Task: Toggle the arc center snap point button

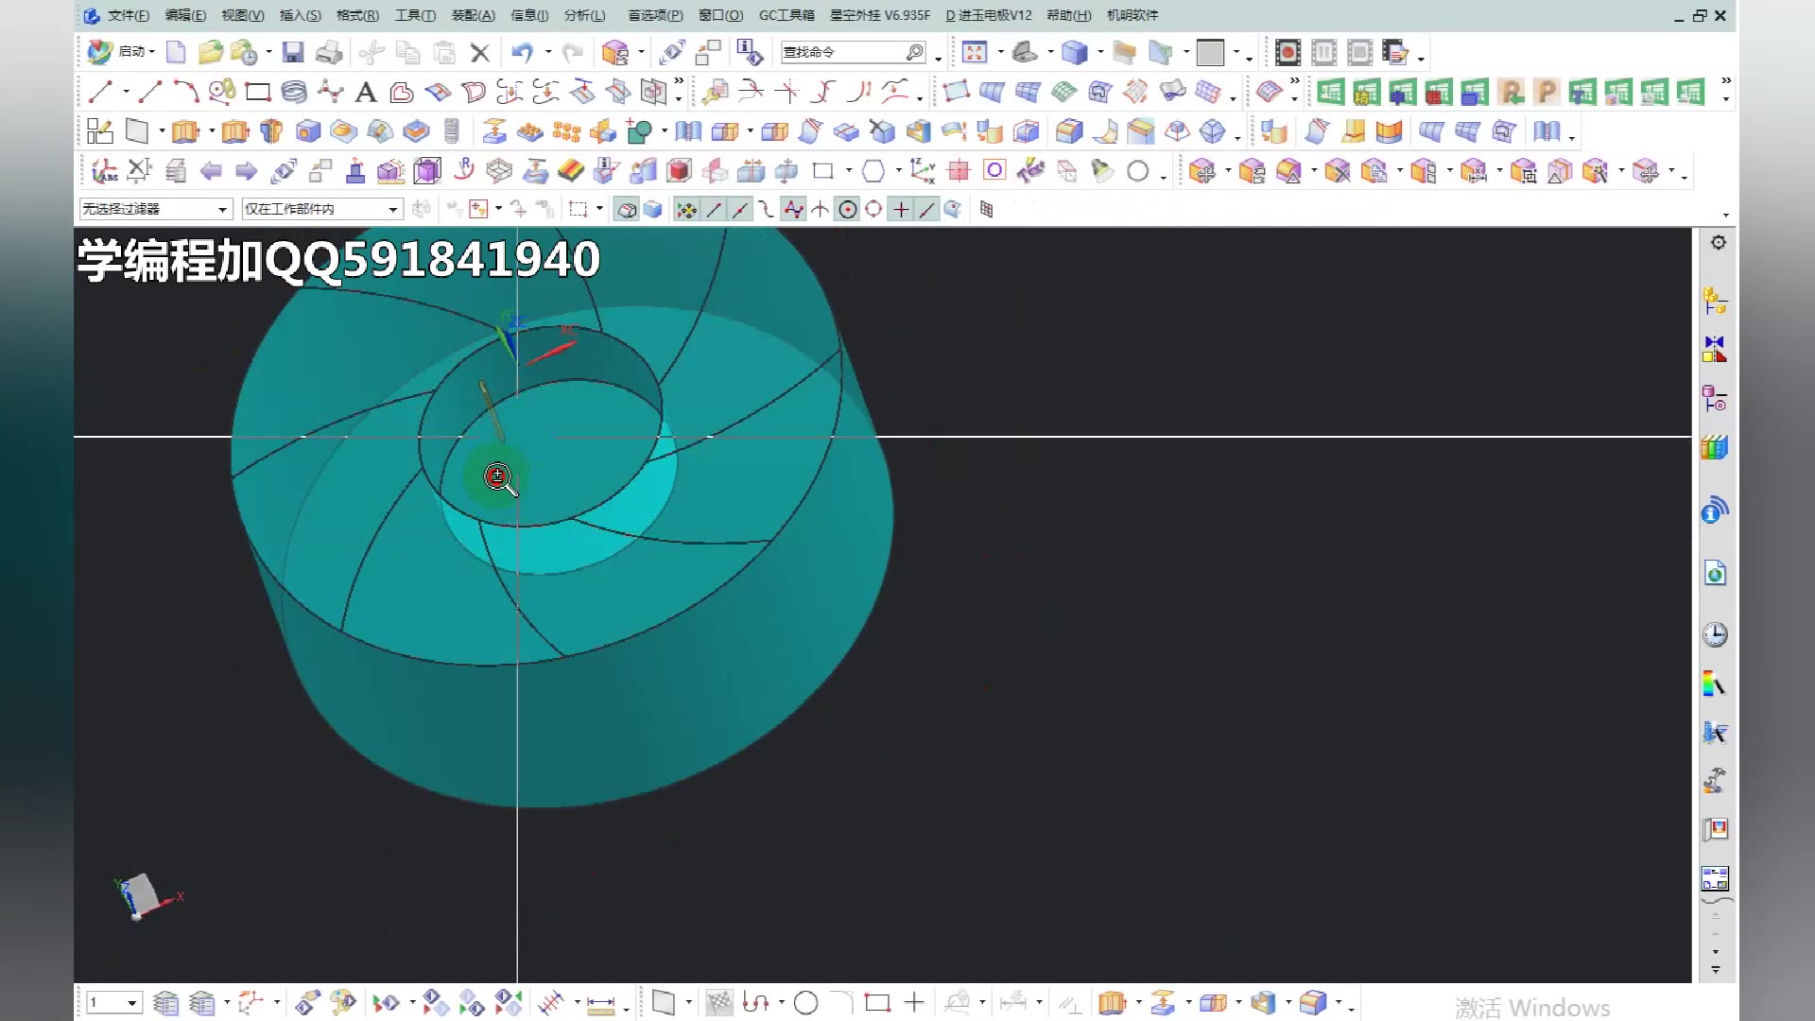Action: pyautogui.click(x=848, y=210)
